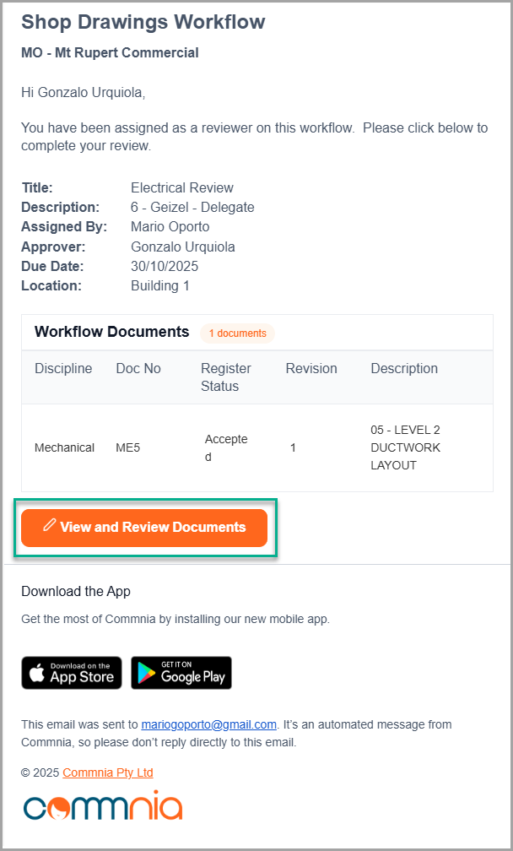
Task: Click the View and Review Documents button
Action: [x=144, y=528]
